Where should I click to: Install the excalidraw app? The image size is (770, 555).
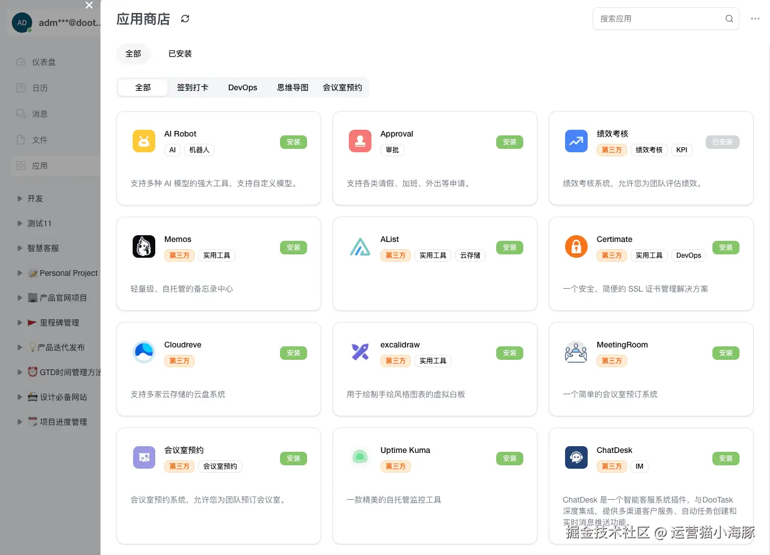tap(510, 353)
